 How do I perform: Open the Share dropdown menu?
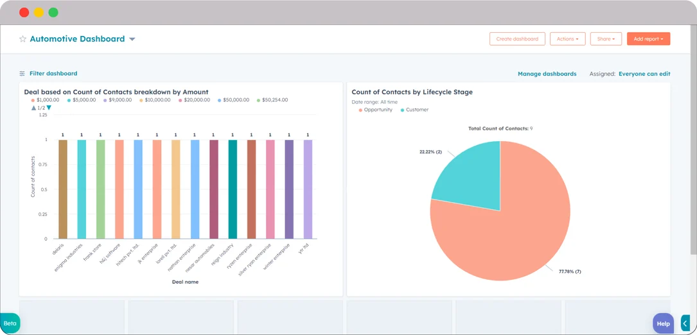tap(606, 39)
